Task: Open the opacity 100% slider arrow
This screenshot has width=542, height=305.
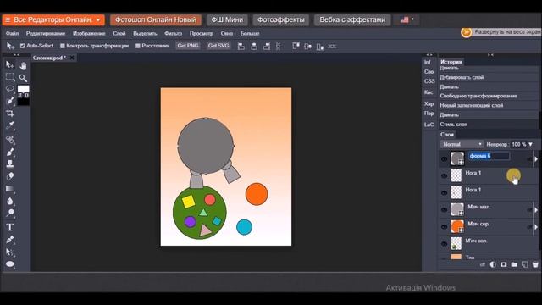Action: [x=531, y=144]
